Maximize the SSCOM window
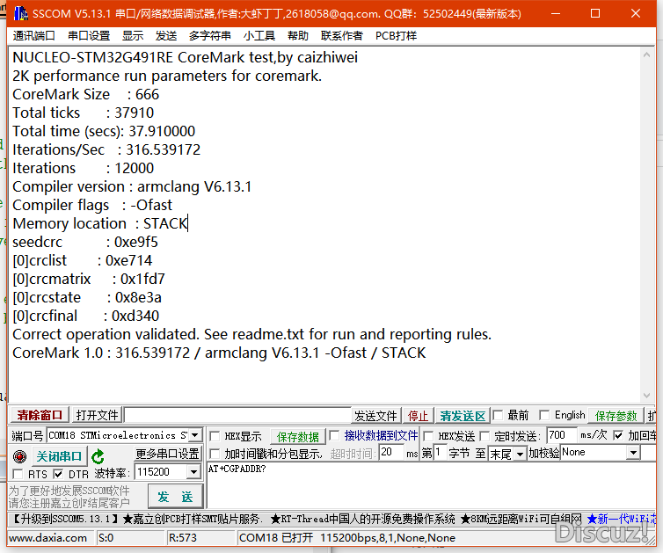 pyautogui.click(x=595, y=13)
